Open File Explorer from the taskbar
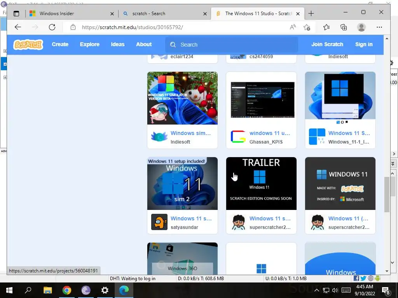 (47, 290)
